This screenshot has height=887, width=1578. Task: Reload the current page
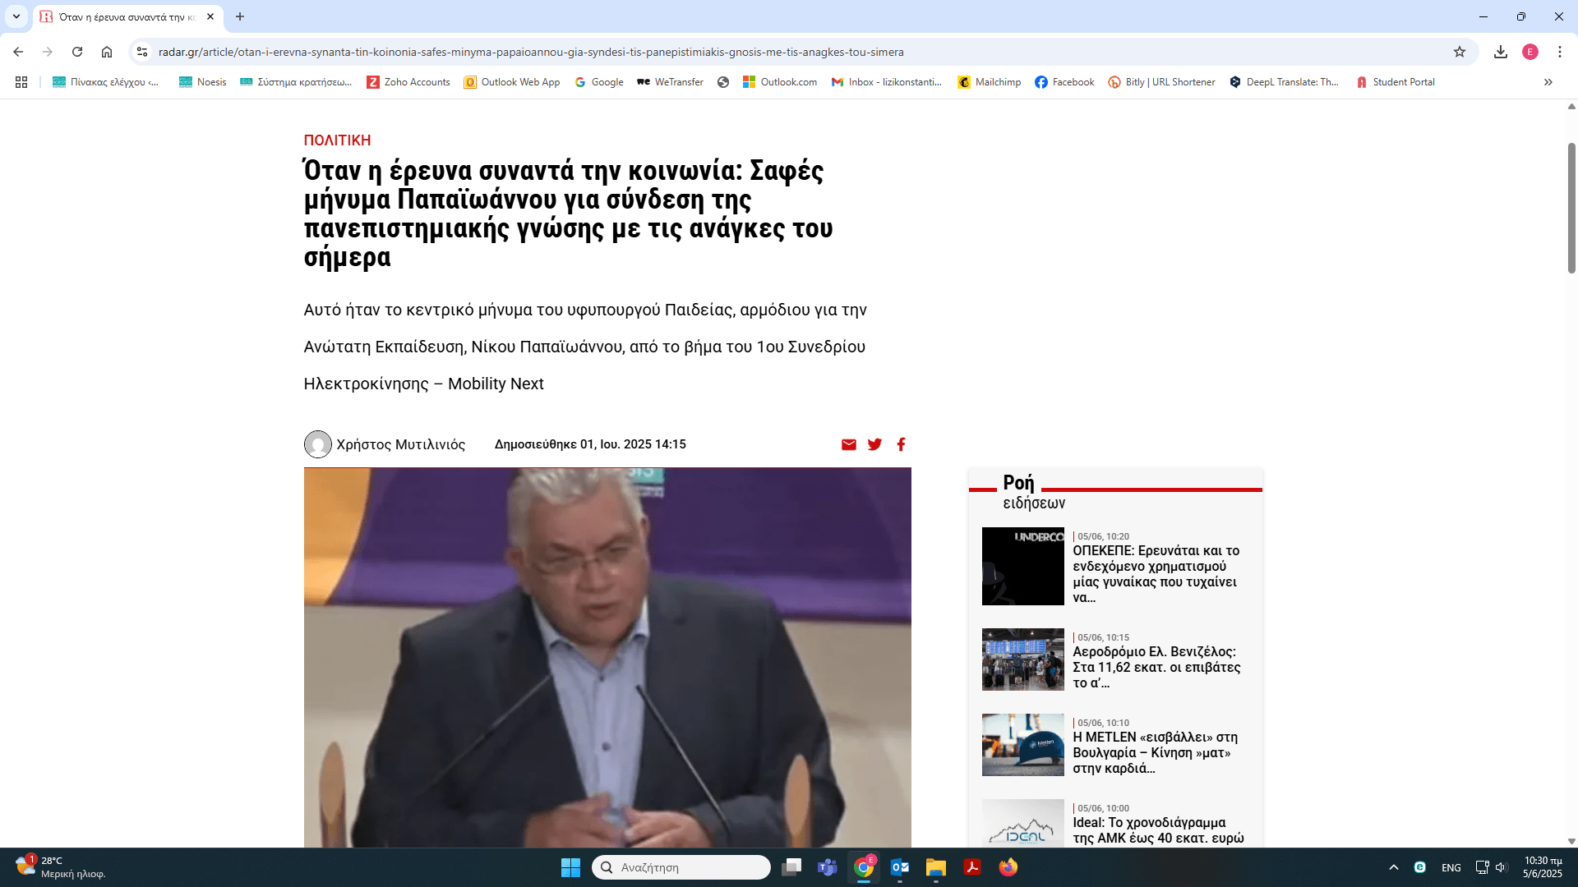coord(77,52)
